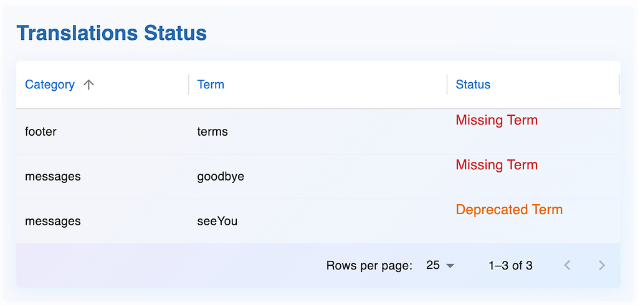Select the 25 rows per page value
The width and height of the screenshot is (638, 305).
coord(433,266)
